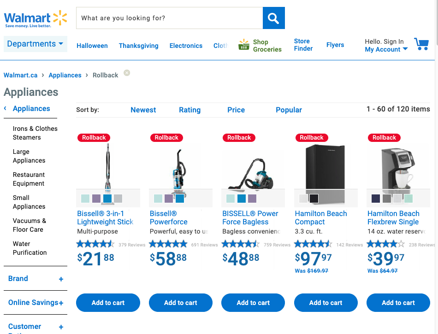Screen dimensions: 438x334
Task: Open the shopping cart icon
Action: (x=421, y=44)
